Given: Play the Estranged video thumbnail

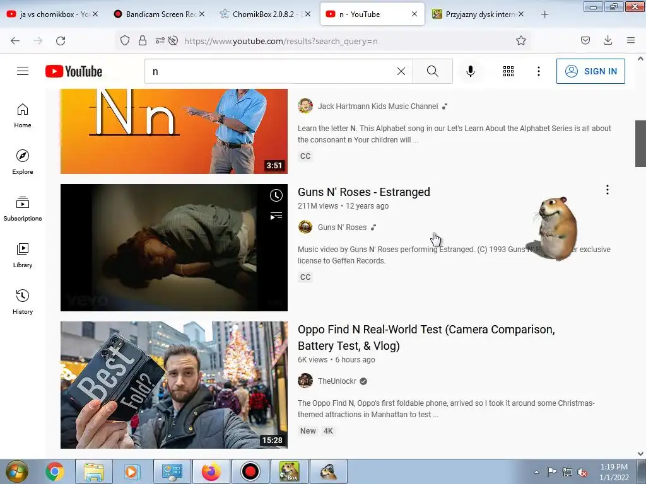Looking at the screenshot, I should [x=174, y=247].
